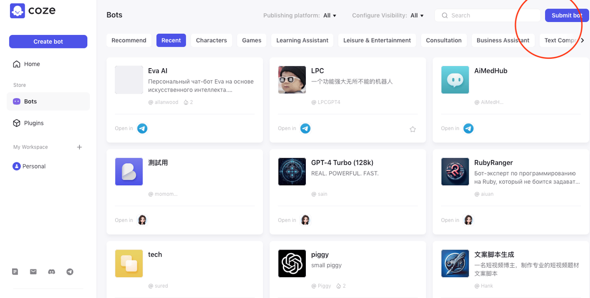Click the @ sain author name
590x298 pixels.
click(x=319, y=194)
